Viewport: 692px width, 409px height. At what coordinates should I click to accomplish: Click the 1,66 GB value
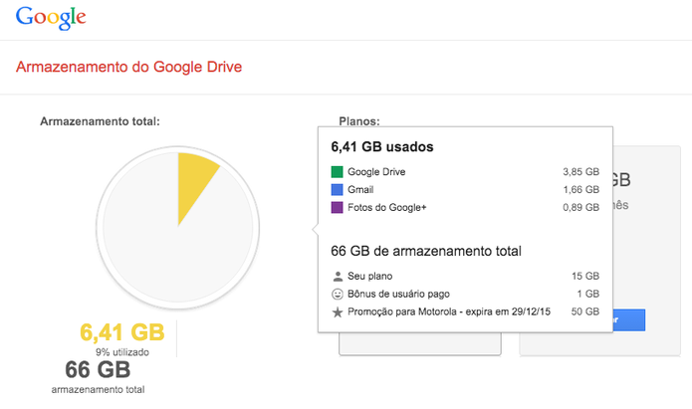pos(580,189)
